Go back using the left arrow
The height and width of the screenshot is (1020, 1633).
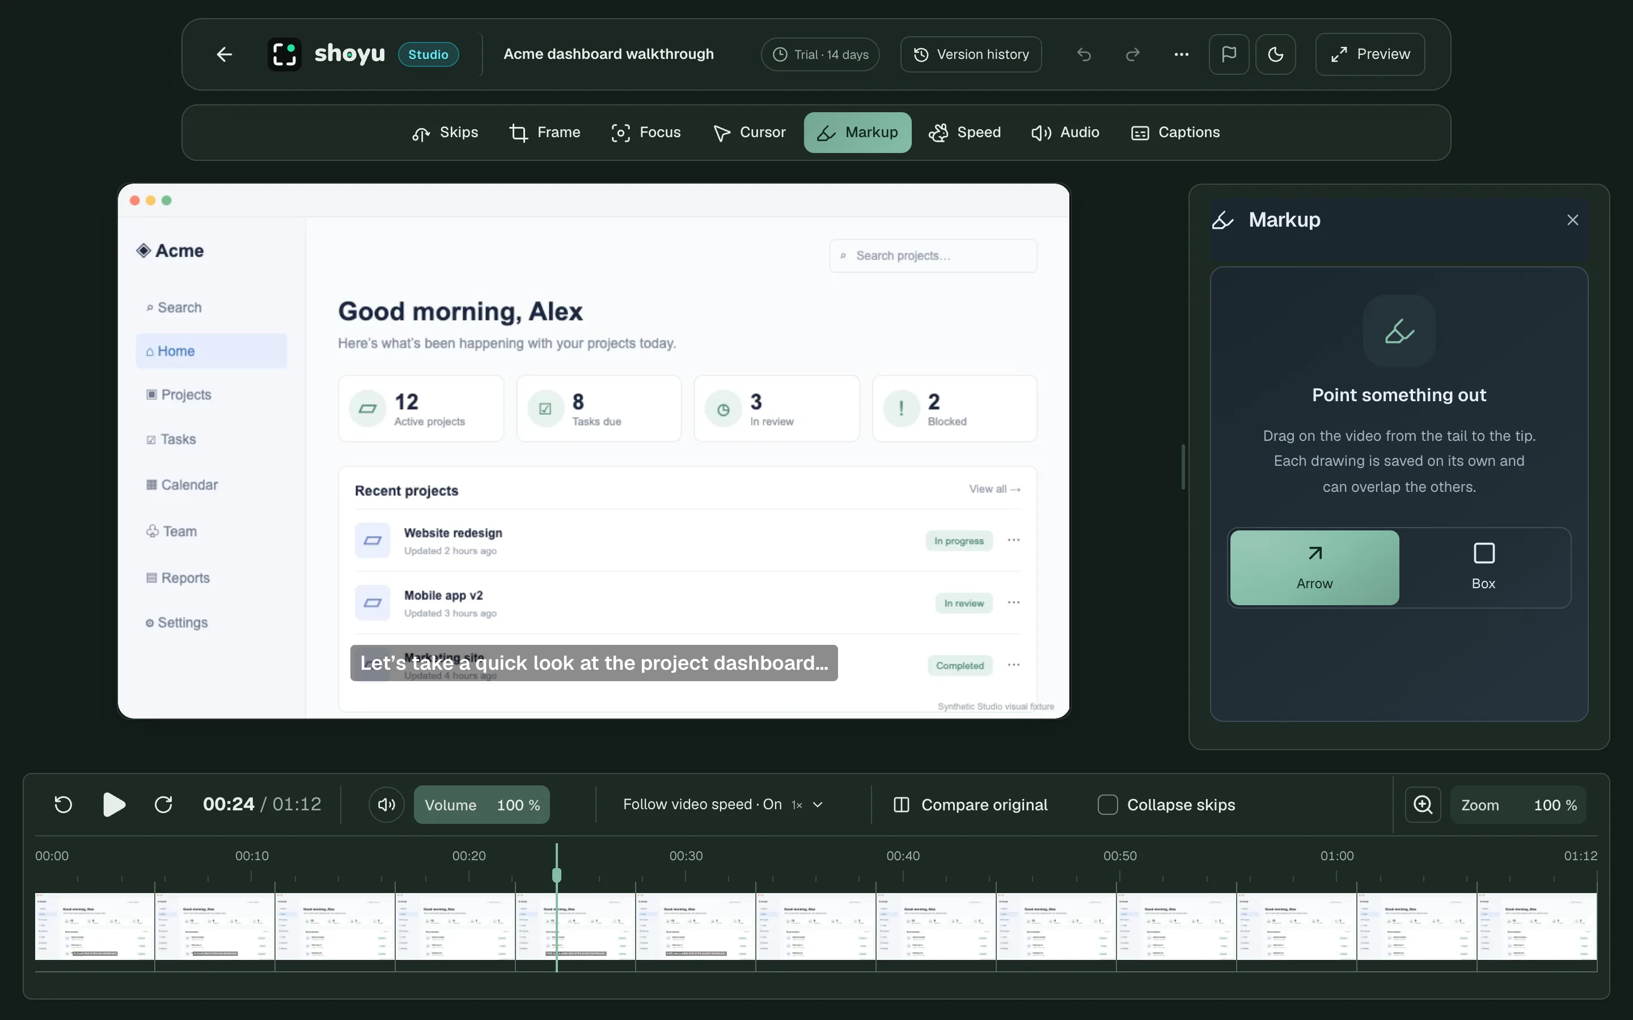(x=224, y=54)
